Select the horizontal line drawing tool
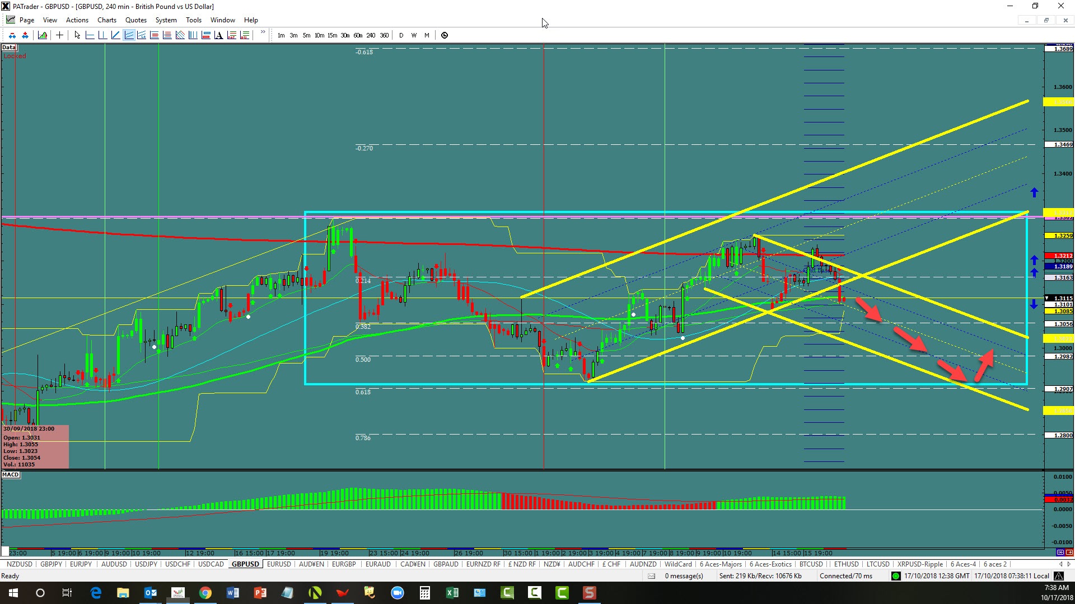 [x=90, y=35]
